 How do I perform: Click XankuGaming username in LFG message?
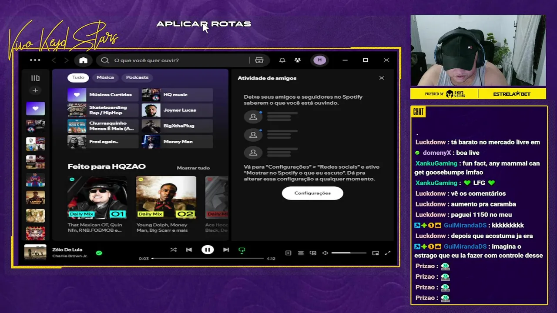point(436,183)
